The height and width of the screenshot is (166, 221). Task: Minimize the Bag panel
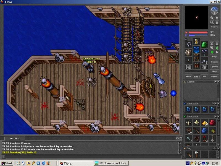[x=216, y=148]
